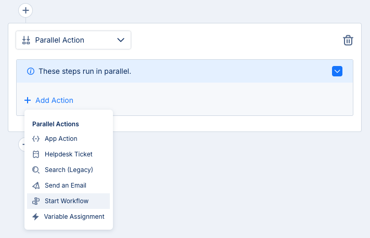Click the Start Workflow icon

coord(36,201)
